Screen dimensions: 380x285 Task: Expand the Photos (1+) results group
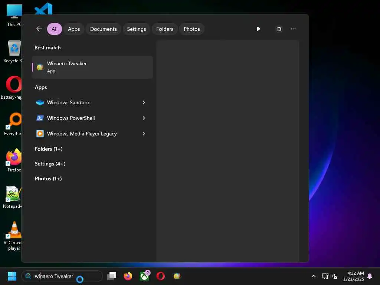tap(48, 178)
